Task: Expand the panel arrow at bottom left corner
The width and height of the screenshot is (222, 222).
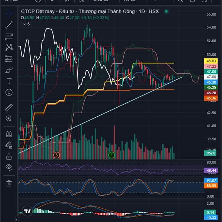Action: (x=17, y=219)
